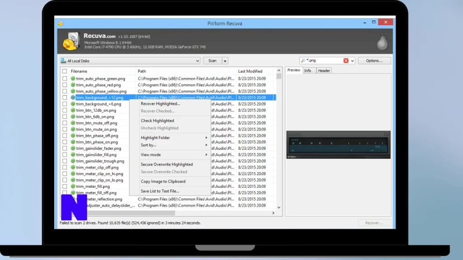Open the Scan button dropdown arrow

point(225,61)
